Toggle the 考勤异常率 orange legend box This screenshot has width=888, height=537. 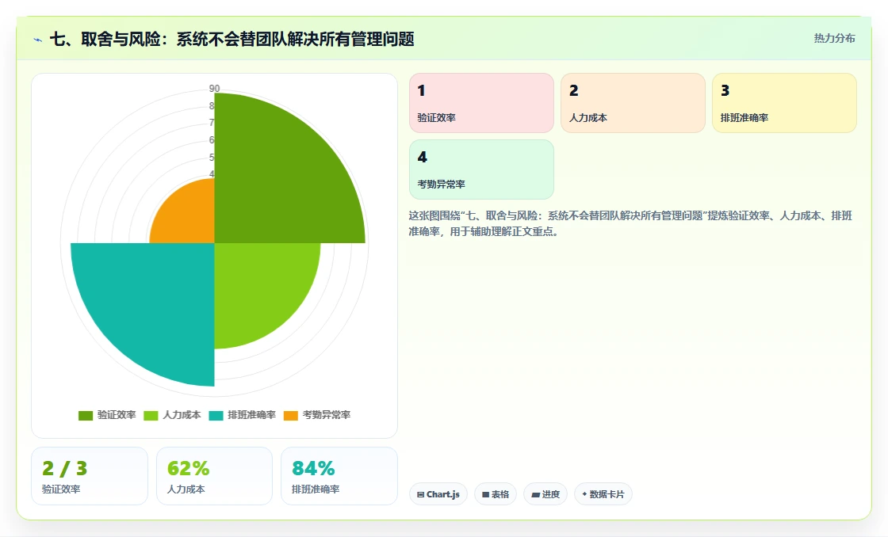pos(290,415)
